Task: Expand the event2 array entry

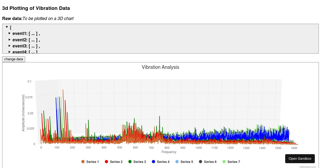Action: (x=9, y=39)
